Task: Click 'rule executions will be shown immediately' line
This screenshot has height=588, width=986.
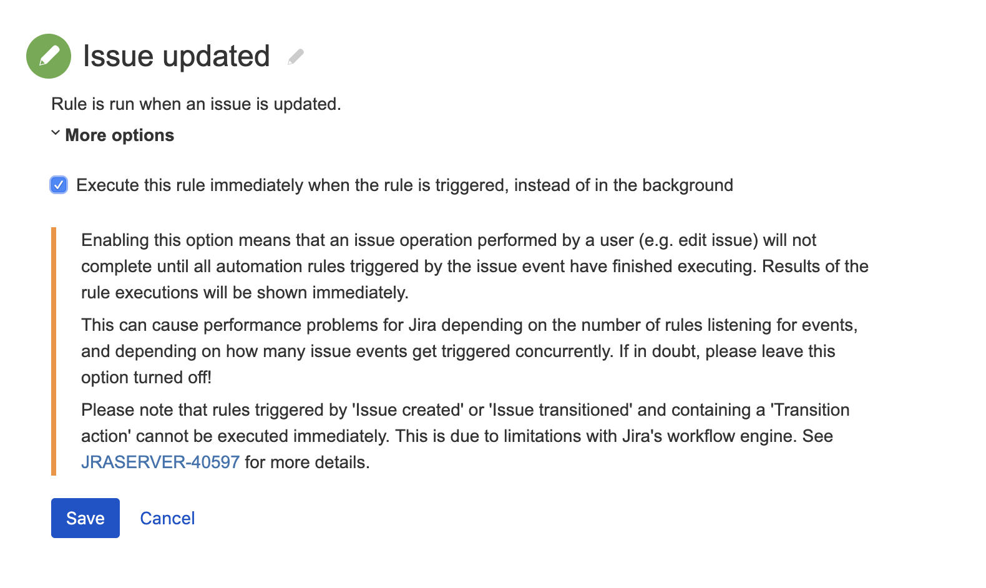Action: (x=245, y=293)
